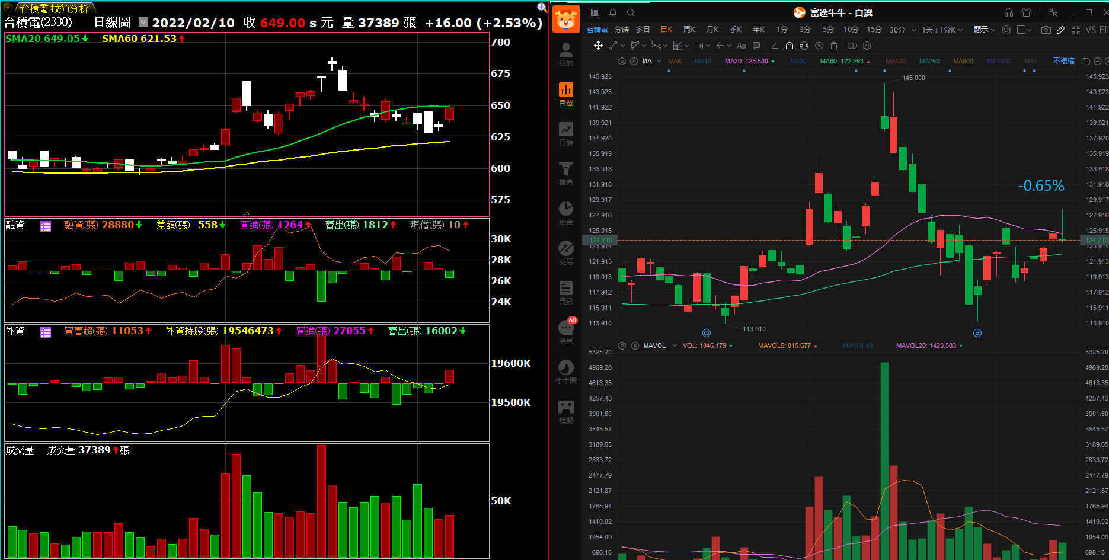Select the move crosshair drawing tool
1109x560 pixels.
click(598, 46)
